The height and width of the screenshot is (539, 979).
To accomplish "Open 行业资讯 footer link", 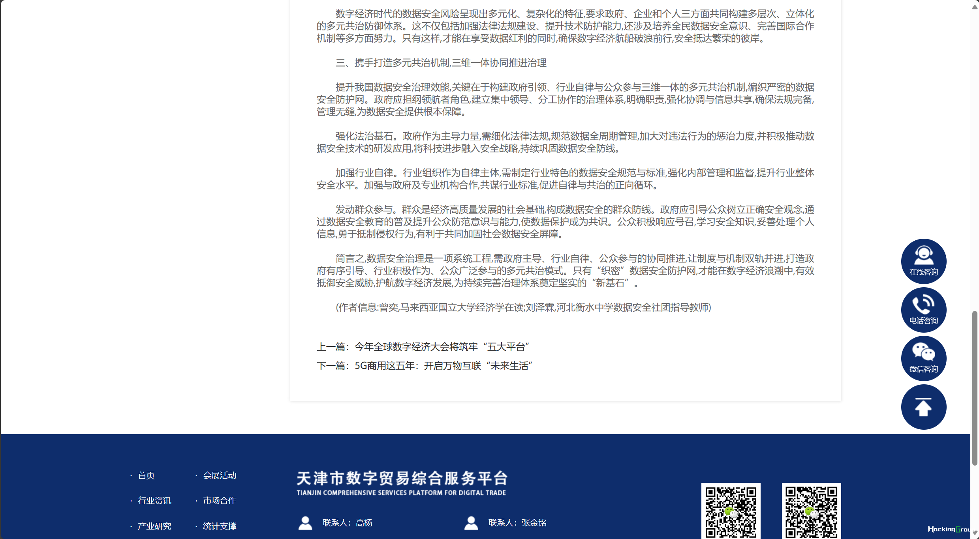I will click(154, 501).
